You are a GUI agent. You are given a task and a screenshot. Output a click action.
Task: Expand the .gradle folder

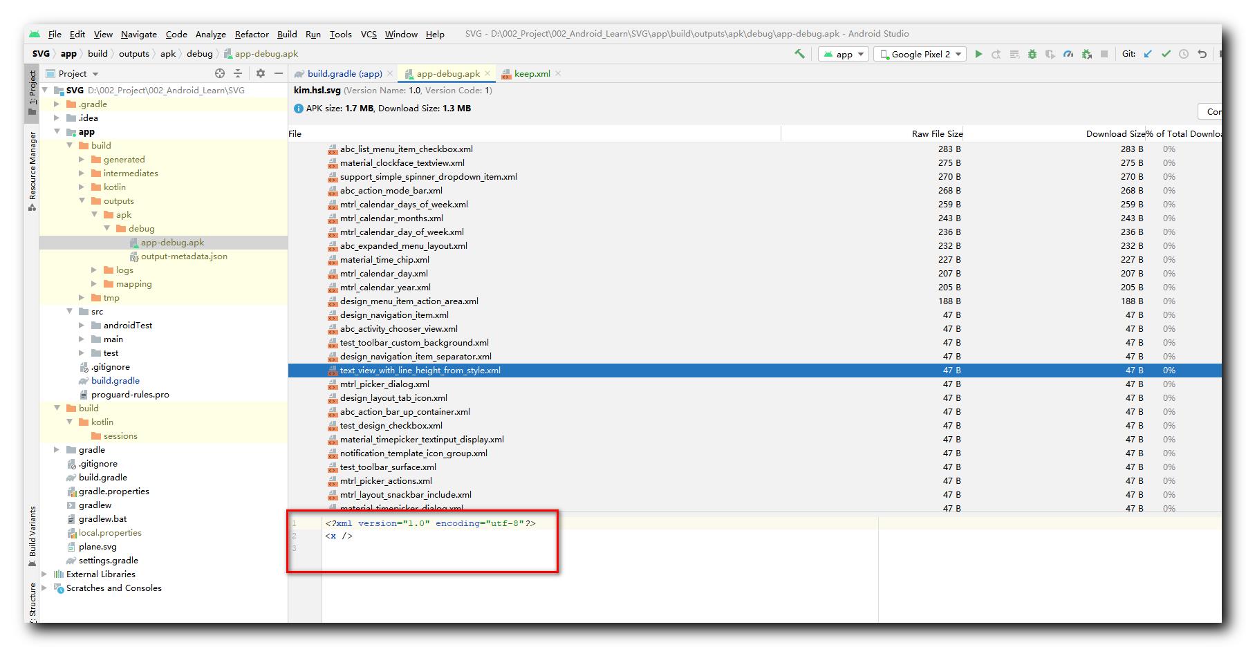pyautogui.click(x=57, y=104)
